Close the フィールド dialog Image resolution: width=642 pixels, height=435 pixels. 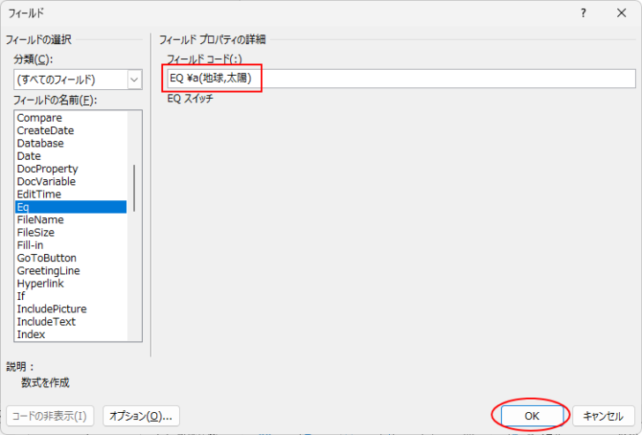tap(621, 13)
